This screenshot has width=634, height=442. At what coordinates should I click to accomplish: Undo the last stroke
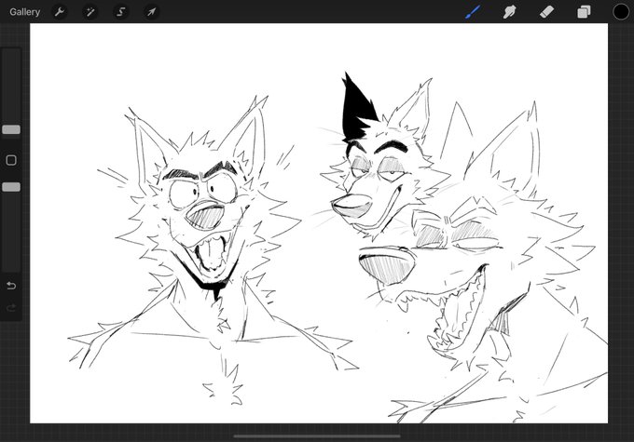point(11,286)
